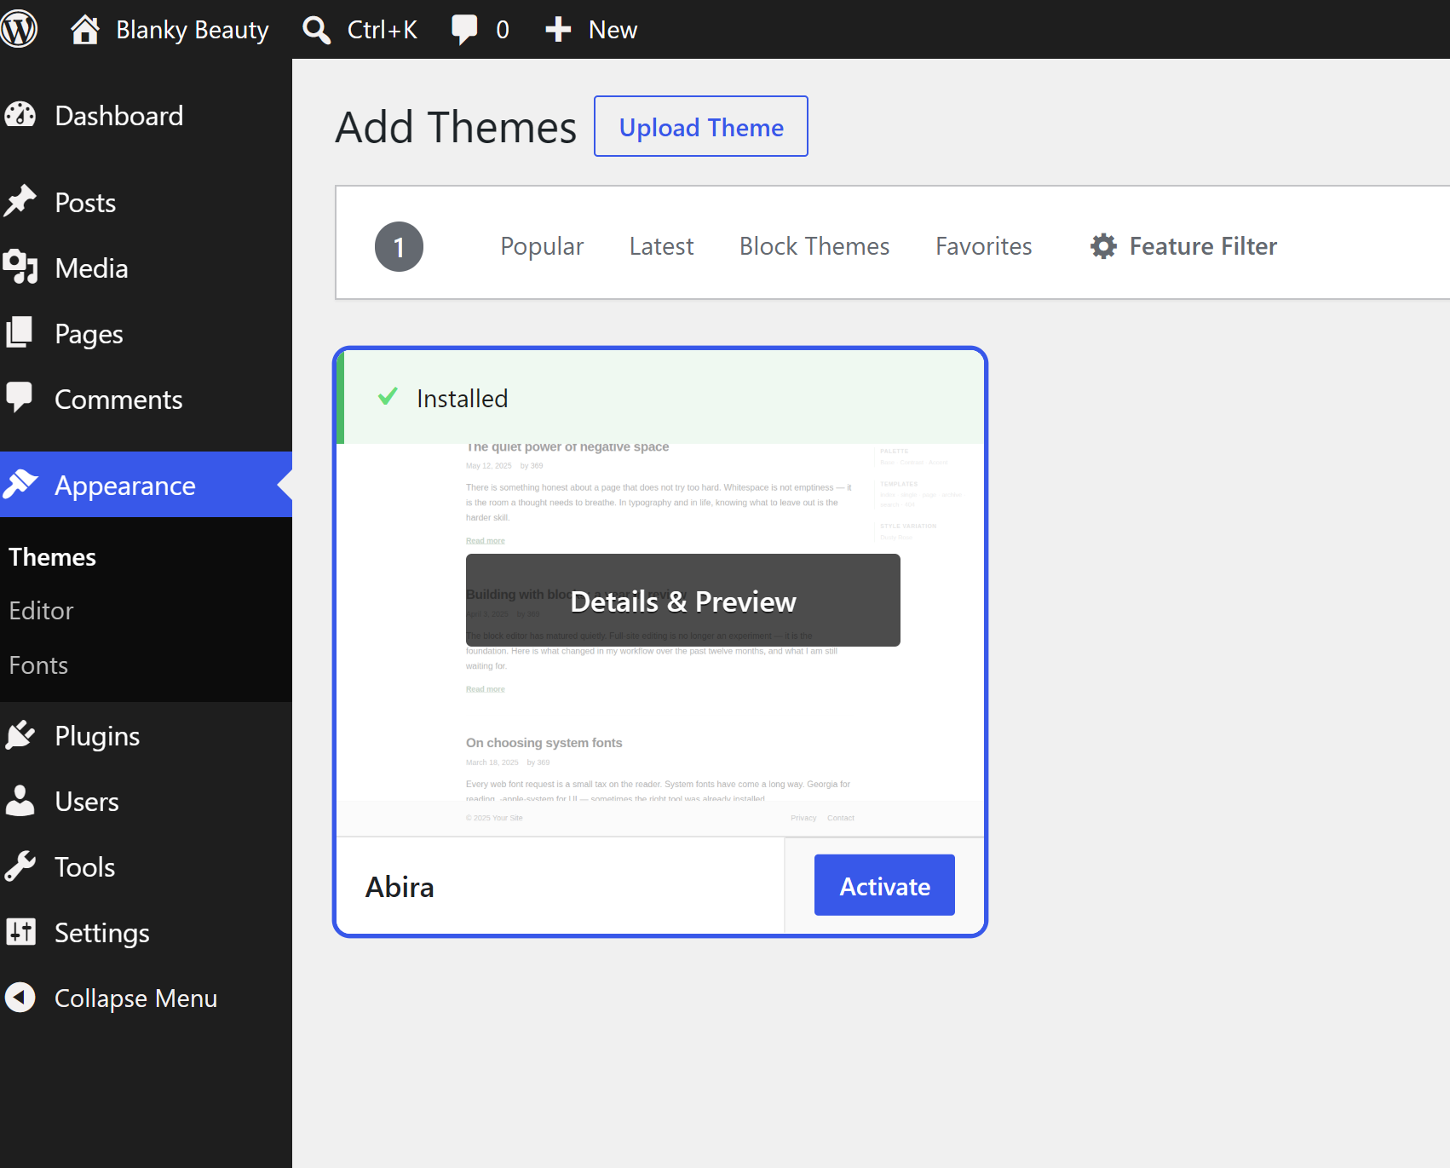The image size is (1450, 1168).
Task: Click the Appearance paintbrush icon
Action: (x=20, y=485)
